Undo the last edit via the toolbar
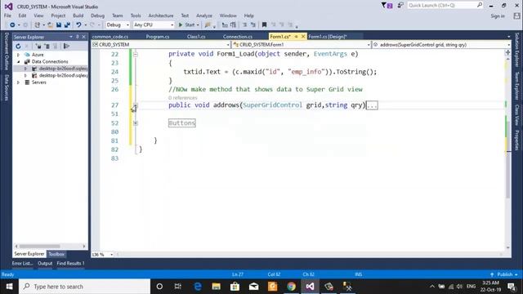Viewport: 523px width, 294px height. pyautogui.click(x=78, y=25)
